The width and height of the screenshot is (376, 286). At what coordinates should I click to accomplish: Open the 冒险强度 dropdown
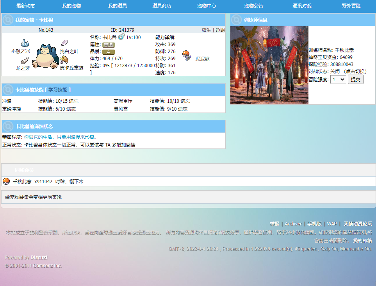pyautogui.click(x=338, y=80)
